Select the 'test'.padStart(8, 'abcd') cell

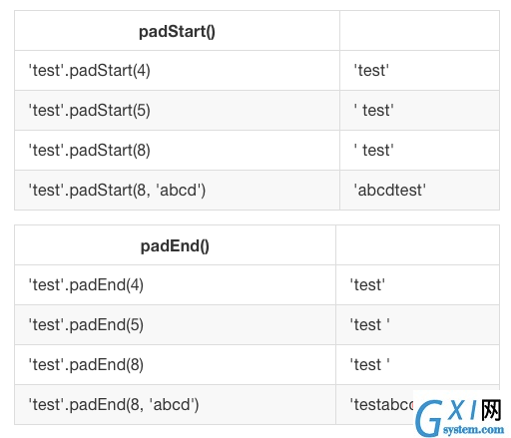(177, 191)
